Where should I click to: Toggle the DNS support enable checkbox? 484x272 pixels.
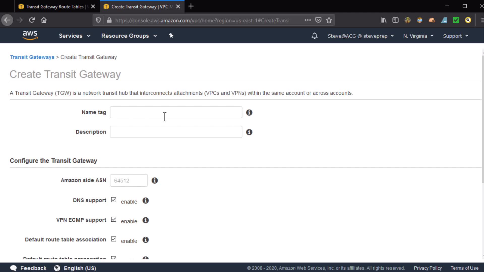pos(114,200)
